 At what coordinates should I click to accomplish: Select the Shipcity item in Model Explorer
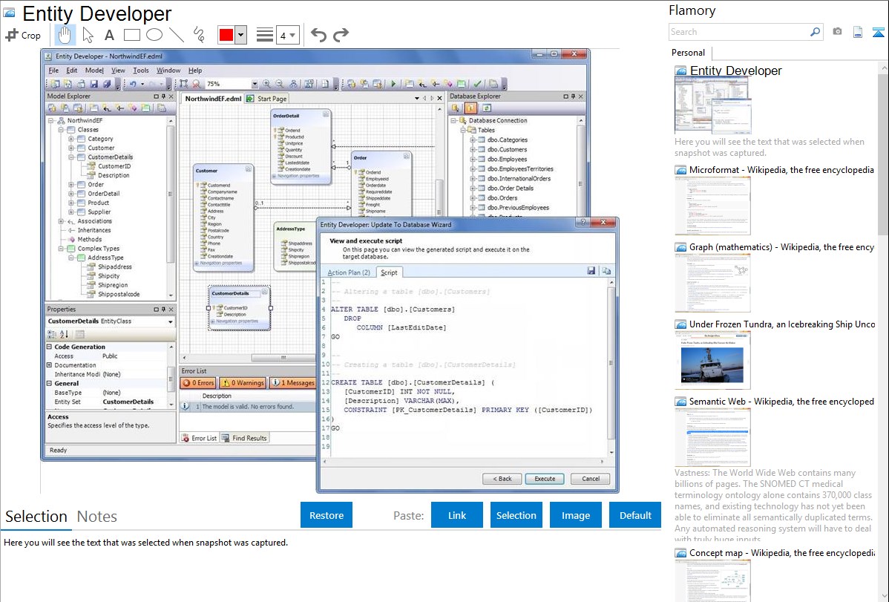coord(108,276)
